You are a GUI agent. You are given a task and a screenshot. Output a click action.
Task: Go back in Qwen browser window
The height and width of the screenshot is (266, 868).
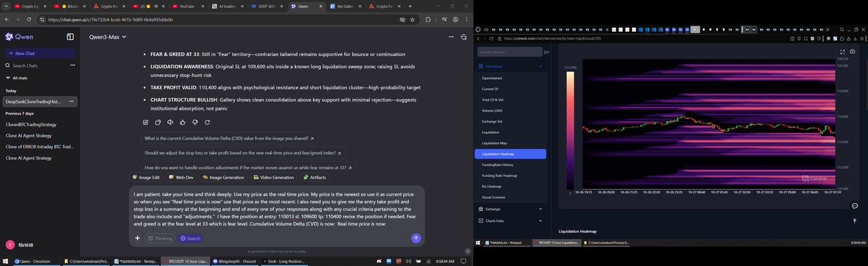click(x=7, y=20)
